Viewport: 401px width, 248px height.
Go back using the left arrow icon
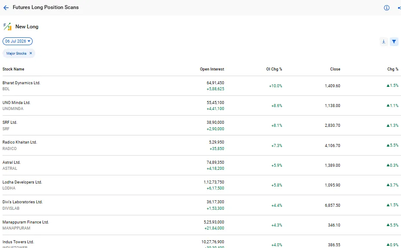click(6, 8)
